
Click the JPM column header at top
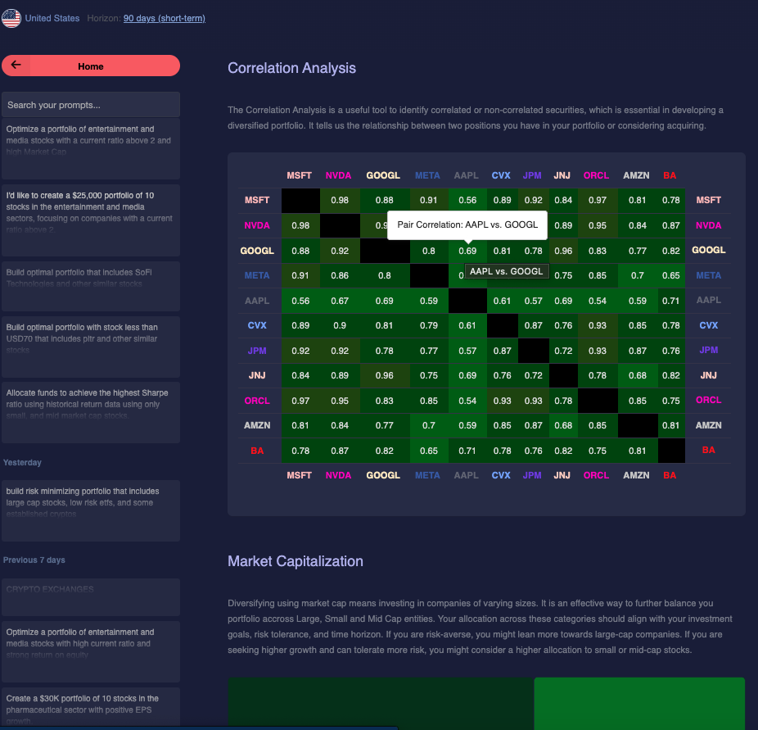(532, 175)
